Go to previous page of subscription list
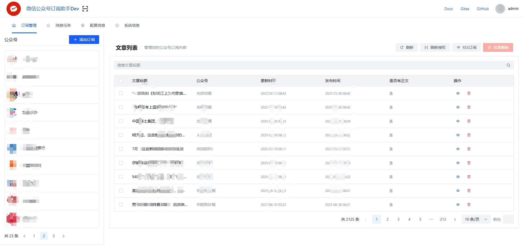Screen dimensions: 524x249 click(x=24, y=236)
